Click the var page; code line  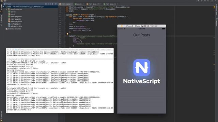point(69,11)
